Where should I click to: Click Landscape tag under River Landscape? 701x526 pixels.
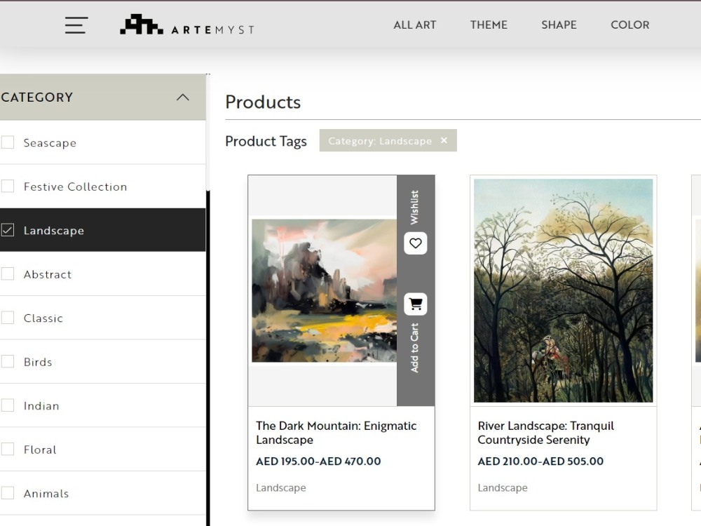pos(503,487)
